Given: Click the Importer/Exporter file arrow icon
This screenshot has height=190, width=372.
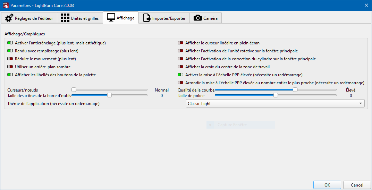Looking at the screenshot, I should point(147,18).
